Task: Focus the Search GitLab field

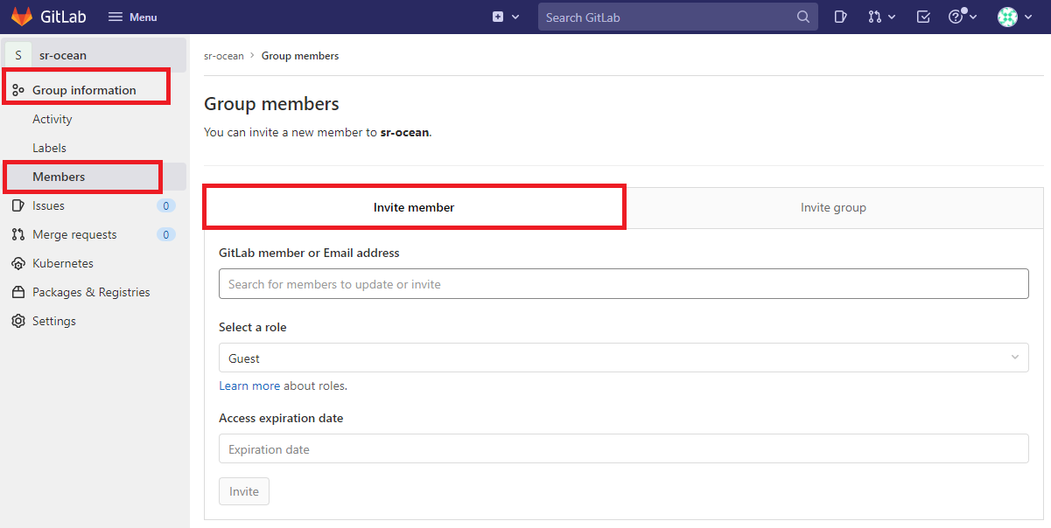Action: coord(678,17)
